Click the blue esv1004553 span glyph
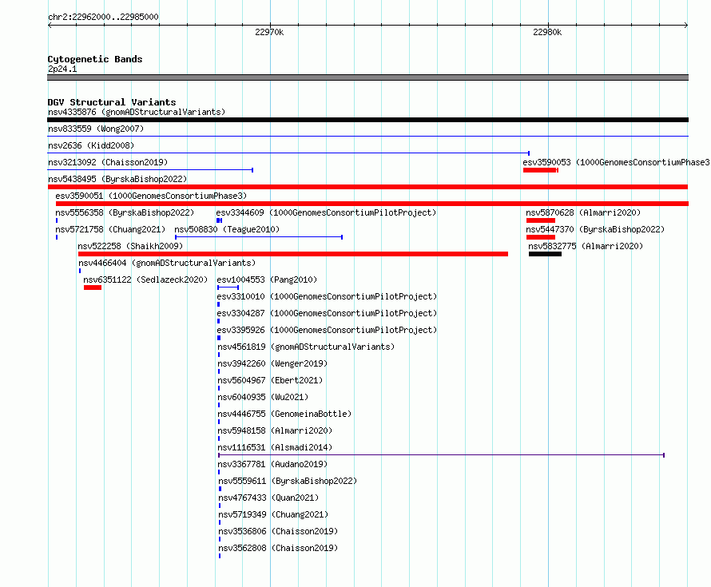Image resolution: width=711 pixels, height=587 pixels. pos(228,288)
